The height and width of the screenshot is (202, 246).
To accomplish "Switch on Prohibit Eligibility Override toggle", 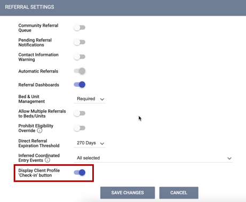I will (80, 128).
